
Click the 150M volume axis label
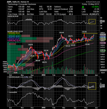5,62
